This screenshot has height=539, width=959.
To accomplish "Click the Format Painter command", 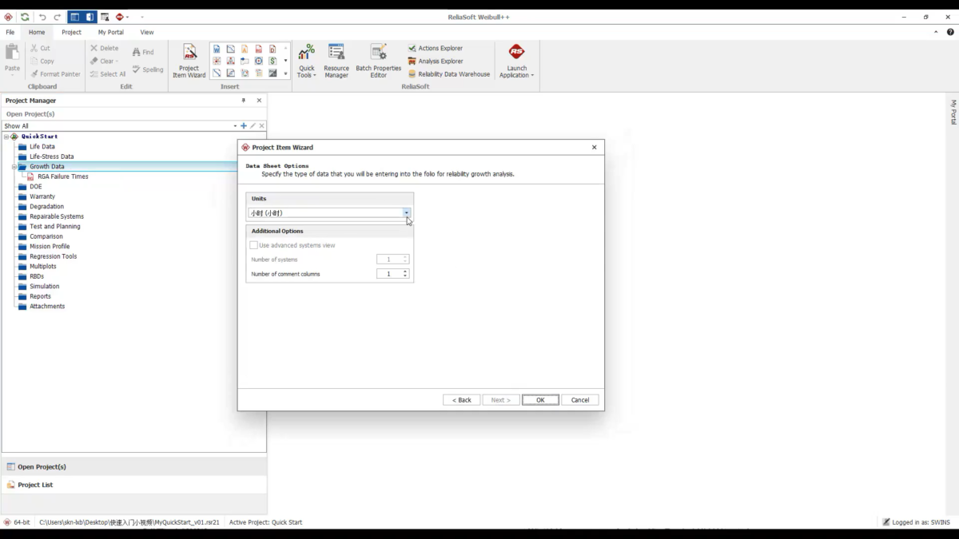I will point(55,74).
